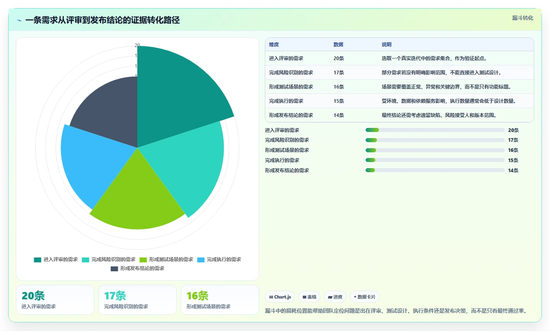Click the 20条 value in the table
This screenshot has width=550, height=331.
click(339, 58)
